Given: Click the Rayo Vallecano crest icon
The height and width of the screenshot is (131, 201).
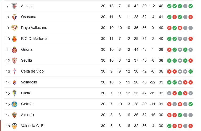Looking at the screenshot, I should pyautogui.click(x=14, y=28).
